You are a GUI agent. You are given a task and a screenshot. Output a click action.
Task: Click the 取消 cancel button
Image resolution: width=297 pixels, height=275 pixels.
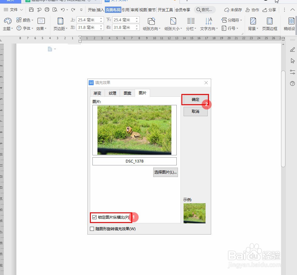point(195,112)
